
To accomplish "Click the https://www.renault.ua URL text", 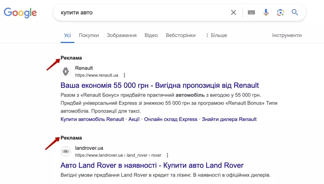I will (x=96, y=75).
